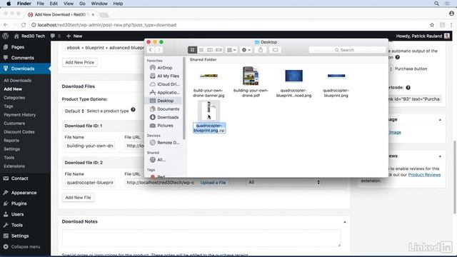The width and height of the screenshot is (457, 257).
Task: Click Upload a File link
Action: pyautogui.click(x=213, y=183)
